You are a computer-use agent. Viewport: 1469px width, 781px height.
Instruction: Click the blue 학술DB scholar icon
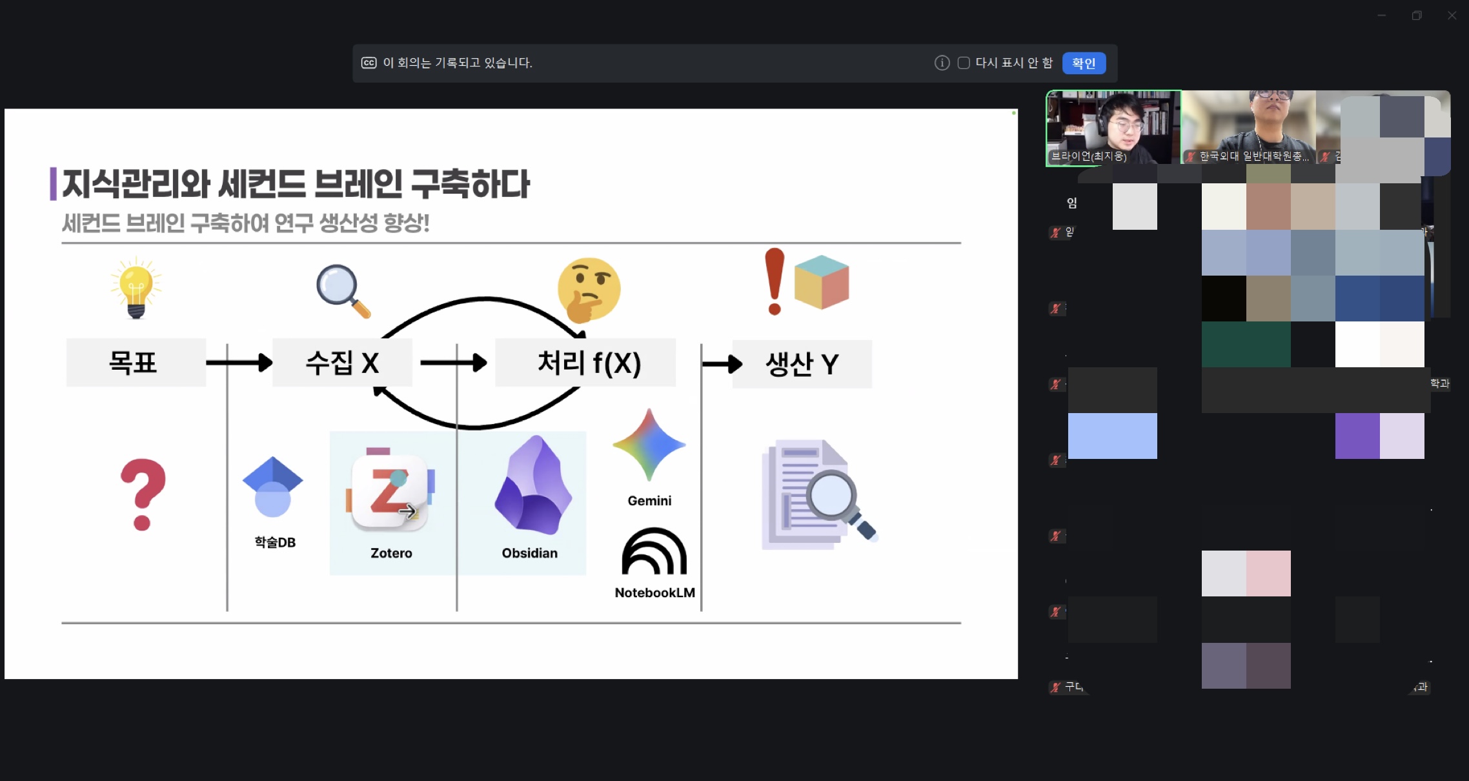point(272,487)
